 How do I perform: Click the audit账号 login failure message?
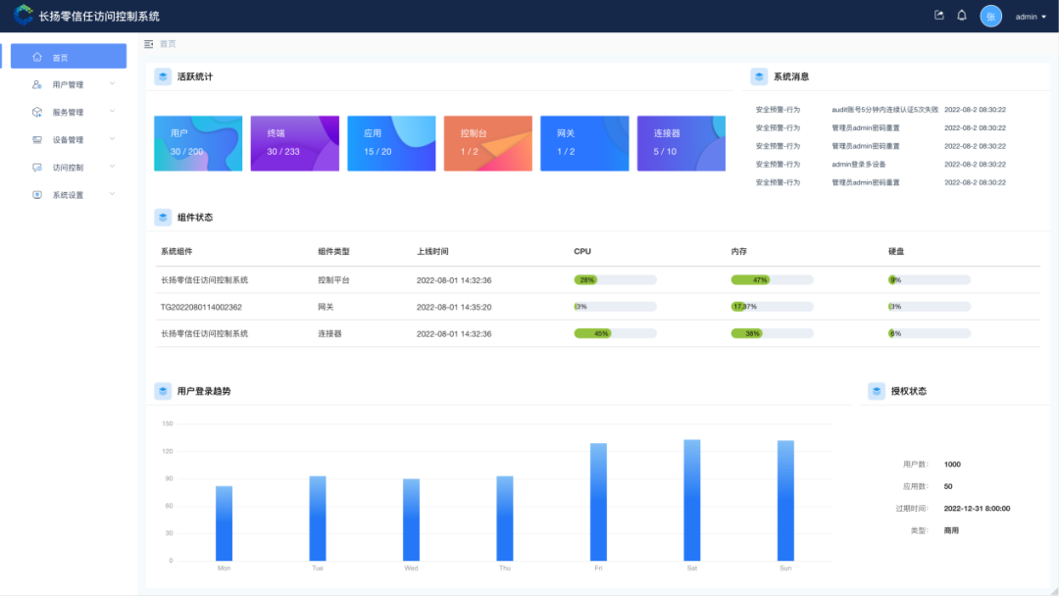(x=884, y=110)
